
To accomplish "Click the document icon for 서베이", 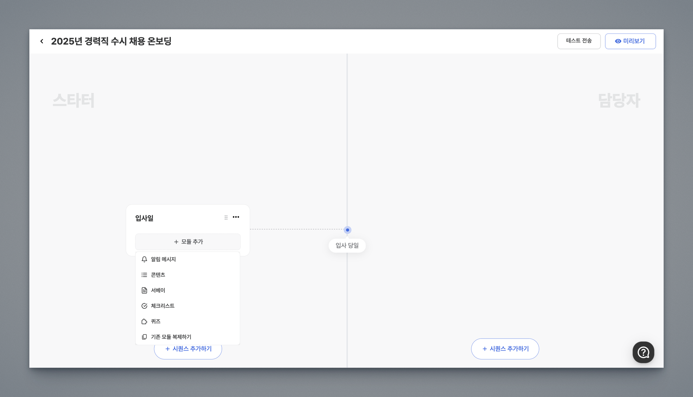I will tap(144, 290).
